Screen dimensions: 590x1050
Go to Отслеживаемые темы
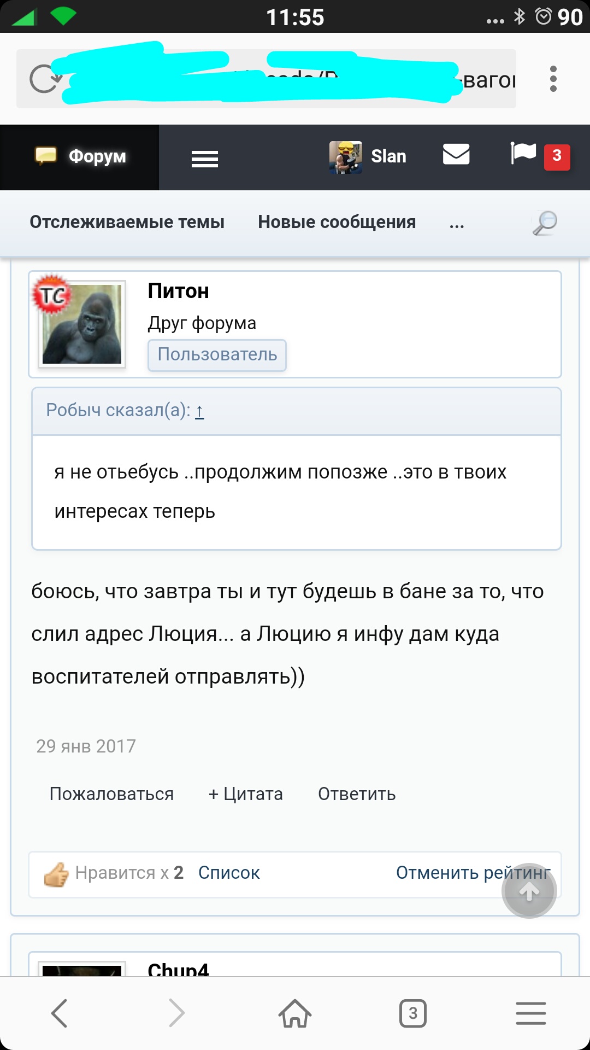click(127, 222)
